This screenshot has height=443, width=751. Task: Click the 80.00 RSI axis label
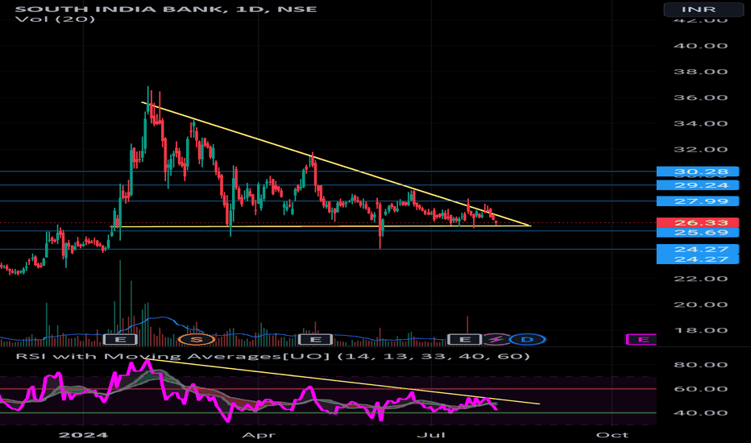(x=701, y=365)
